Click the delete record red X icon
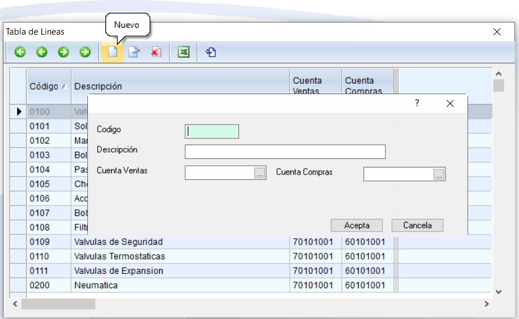The image size is (519, 319). coord(156,53)
